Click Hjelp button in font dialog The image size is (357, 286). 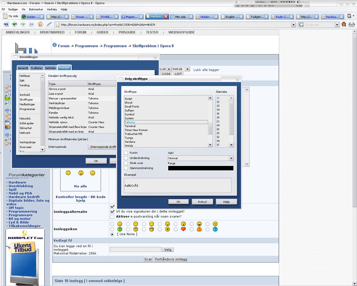(x=226, y=202)
